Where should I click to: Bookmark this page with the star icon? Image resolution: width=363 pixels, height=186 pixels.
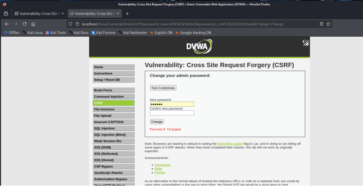pos(328,24)
